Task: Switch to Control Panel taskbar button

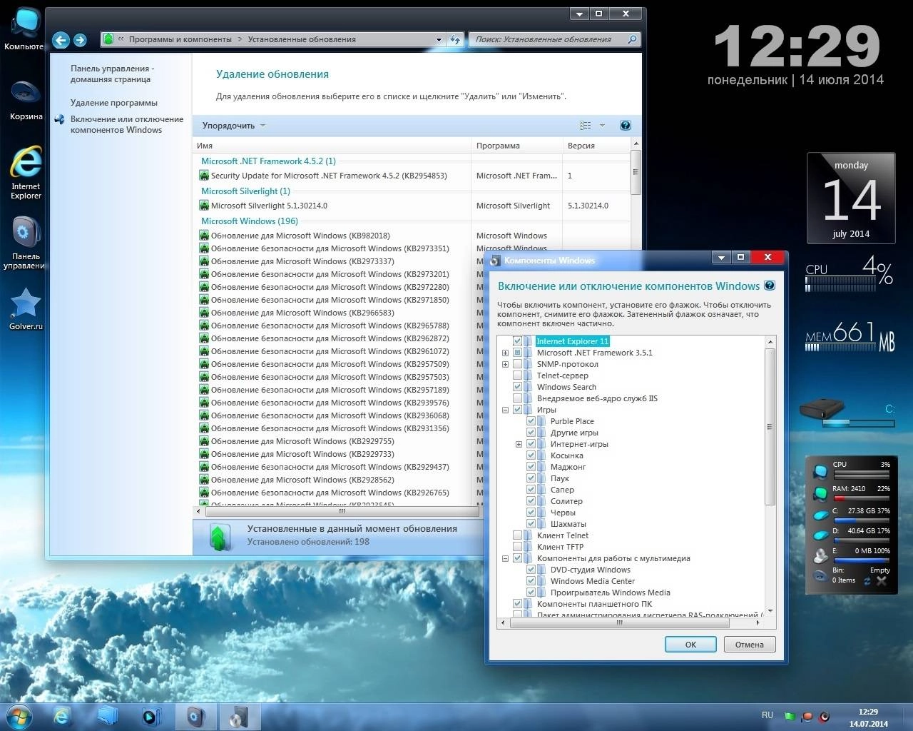Action: pos(195,717)
